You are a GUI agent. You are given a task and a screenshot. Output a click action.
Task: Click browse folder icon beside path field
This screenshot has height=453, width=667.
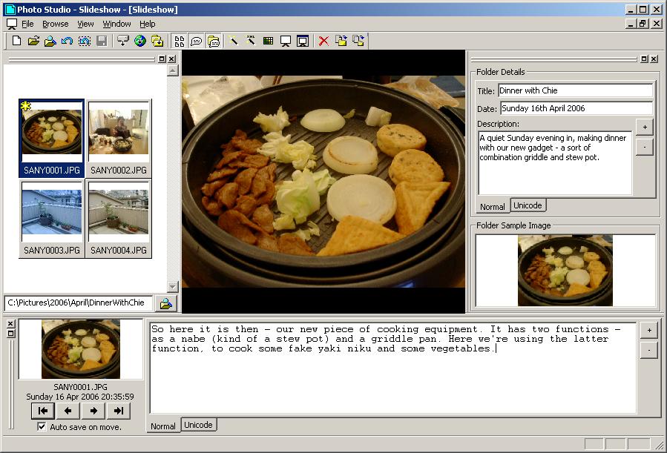[x=165, y=303]
